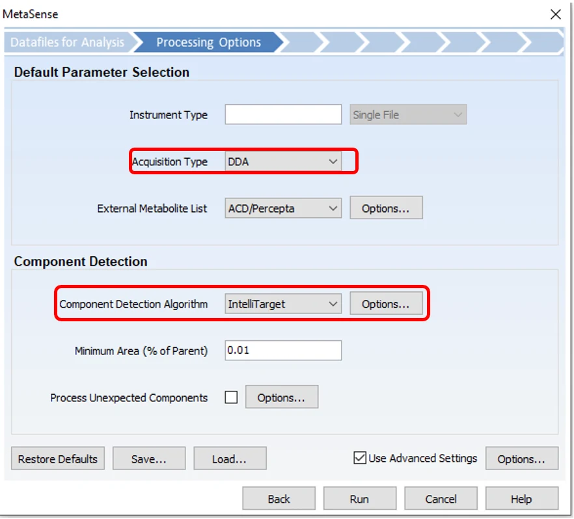Click the Minimum Area value field
The width and height of the screenshot is (574, 519).
(x=283, y=351)
